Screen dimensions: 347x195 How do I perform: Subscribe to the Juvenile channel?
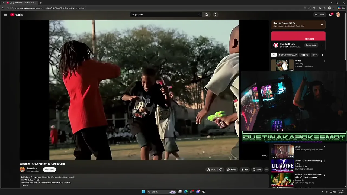49,170
